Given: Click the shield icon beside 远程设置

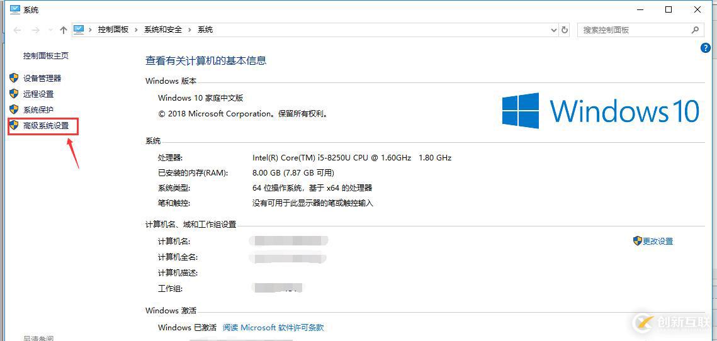Looking at the screenshot, I should pos(14,94).
